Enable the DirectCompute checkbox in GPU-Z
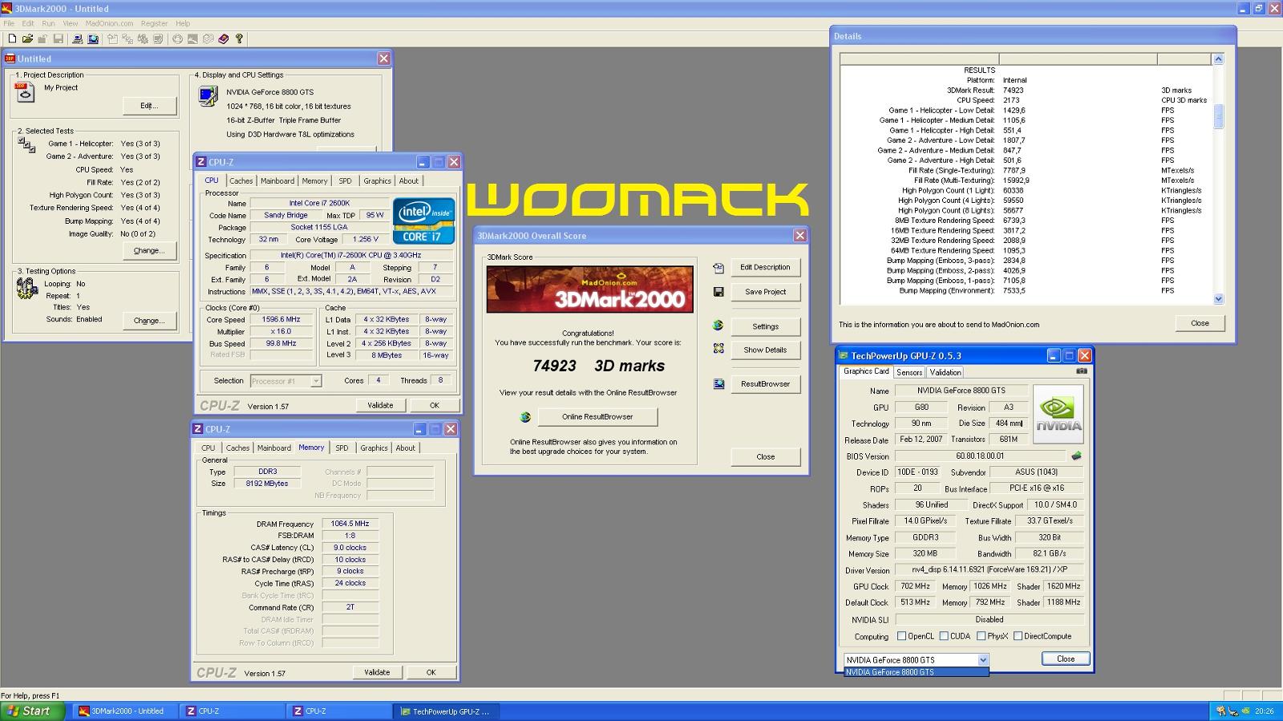This screenshot has height=721, width=1283. click(1018, 636)
